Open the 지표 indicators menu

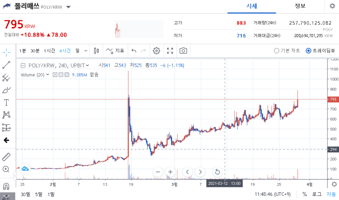115,51
